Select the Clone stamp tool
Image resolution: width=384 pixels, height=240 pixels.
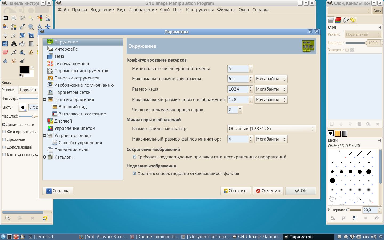(x=31, y=52)
